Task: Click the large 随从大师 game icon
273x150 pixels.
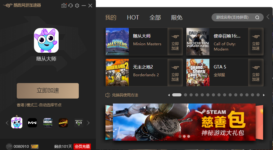Action: [46, 40]
